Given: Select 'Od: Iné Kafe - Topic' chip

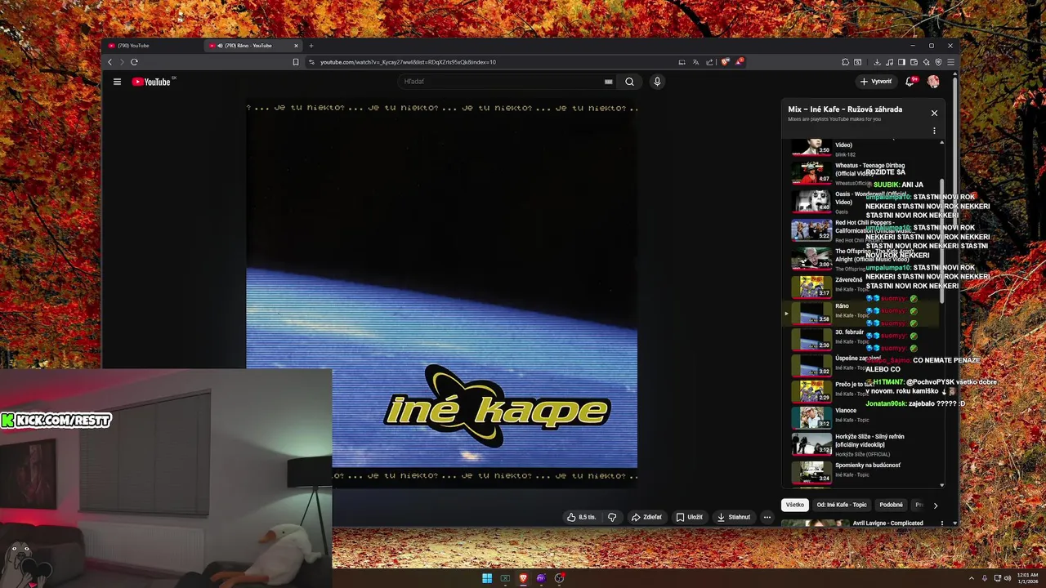Looking at the screenshot, I should (x=842, y=505).
